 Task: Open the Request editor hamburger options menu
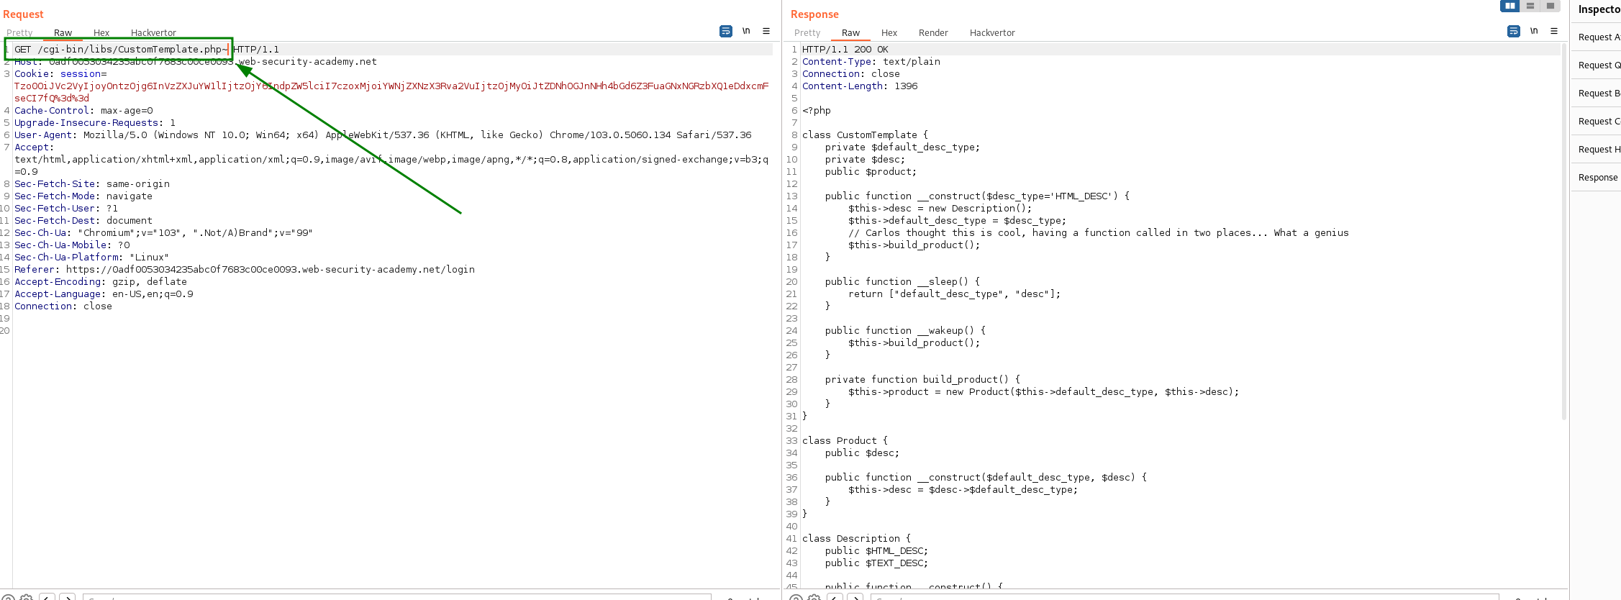766,31
